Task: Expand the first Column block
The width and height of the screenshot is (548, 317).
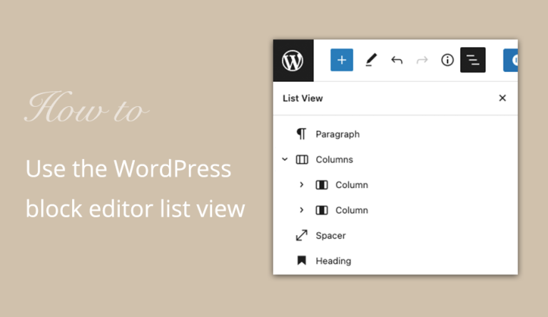Action: tap(302, 185)
